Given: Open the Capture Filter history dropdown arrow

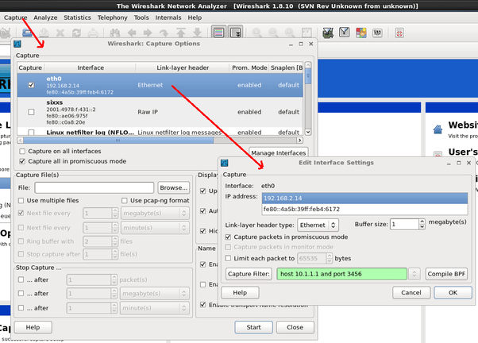Looking at the screenshot, I should click(414, 274).
